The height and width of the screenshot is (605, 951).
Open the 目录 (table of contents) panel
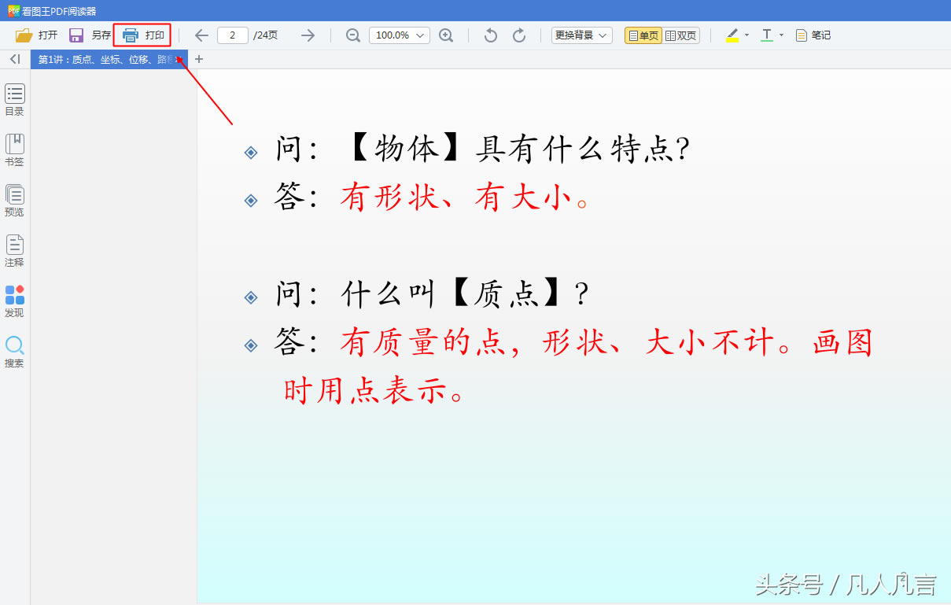pos(14,98)
